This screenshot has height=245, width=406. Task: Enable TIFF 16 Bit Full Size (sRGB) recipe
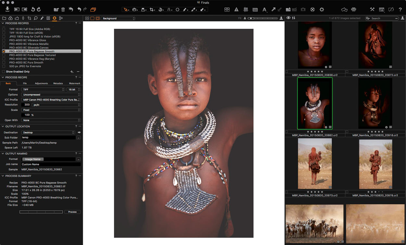[4, 33]
